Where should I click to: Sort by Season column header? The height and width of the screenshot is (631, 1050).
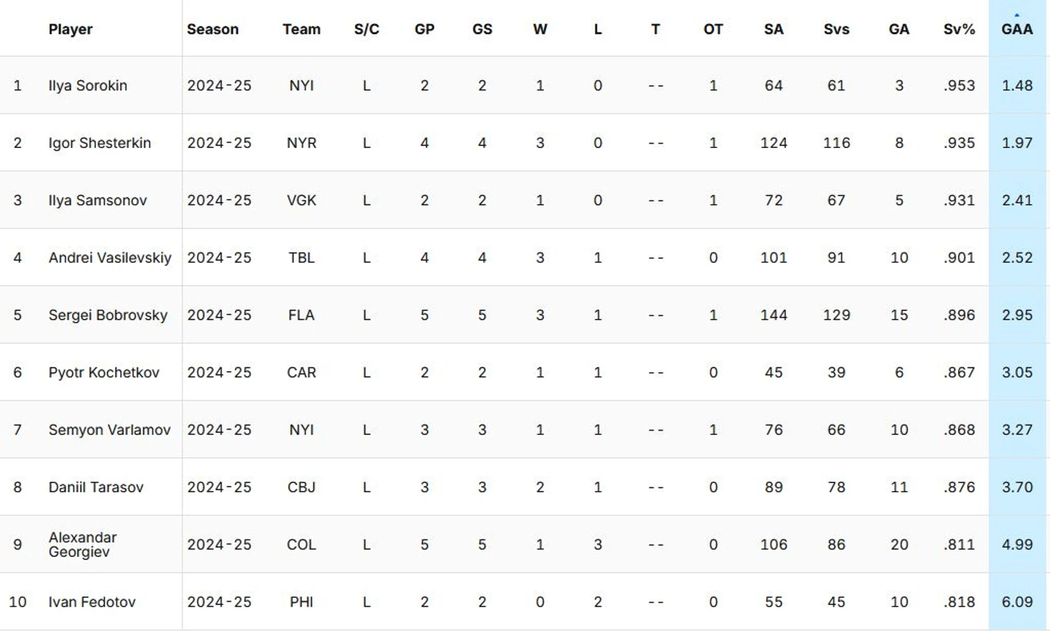(213, 29)
